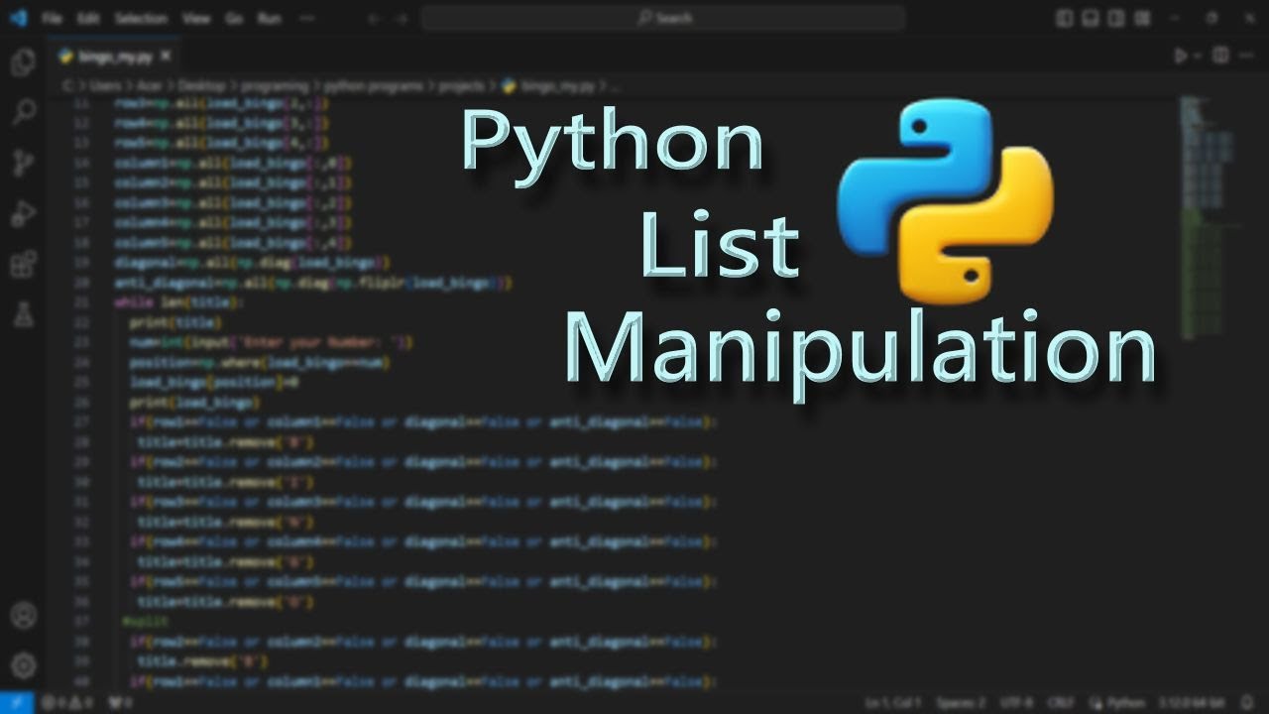
Task: Open the Run menu
Action: 269,18
